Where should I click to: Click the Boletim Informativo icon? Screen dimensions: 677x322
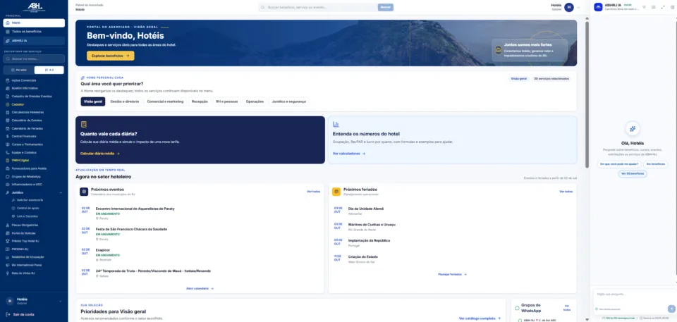[8, 88]
